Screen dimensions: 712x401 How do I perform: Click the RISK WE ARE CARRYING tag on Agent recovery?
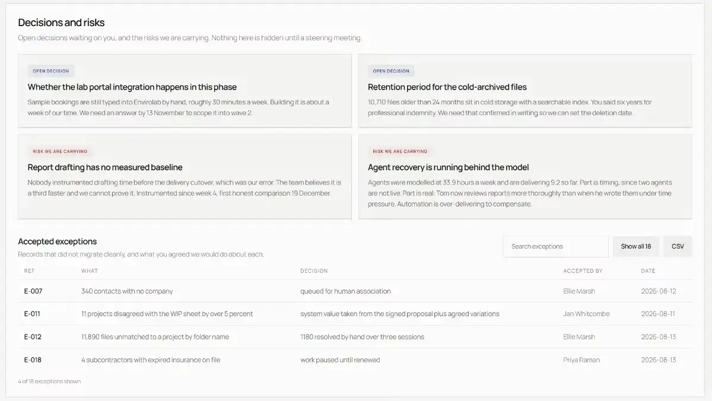coord(400,151)
